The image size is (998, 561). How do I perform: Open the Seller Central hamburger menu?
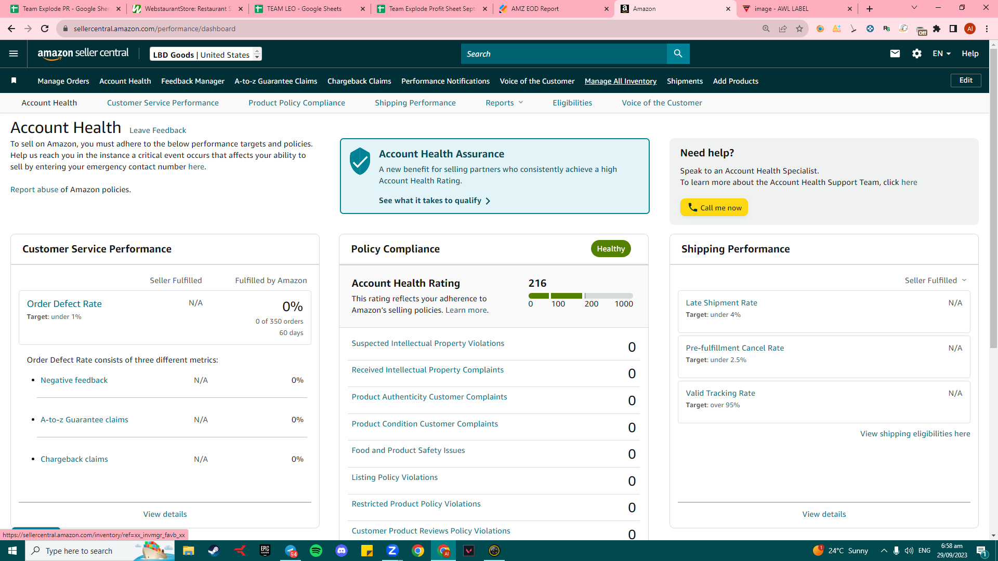coord(14,54)
